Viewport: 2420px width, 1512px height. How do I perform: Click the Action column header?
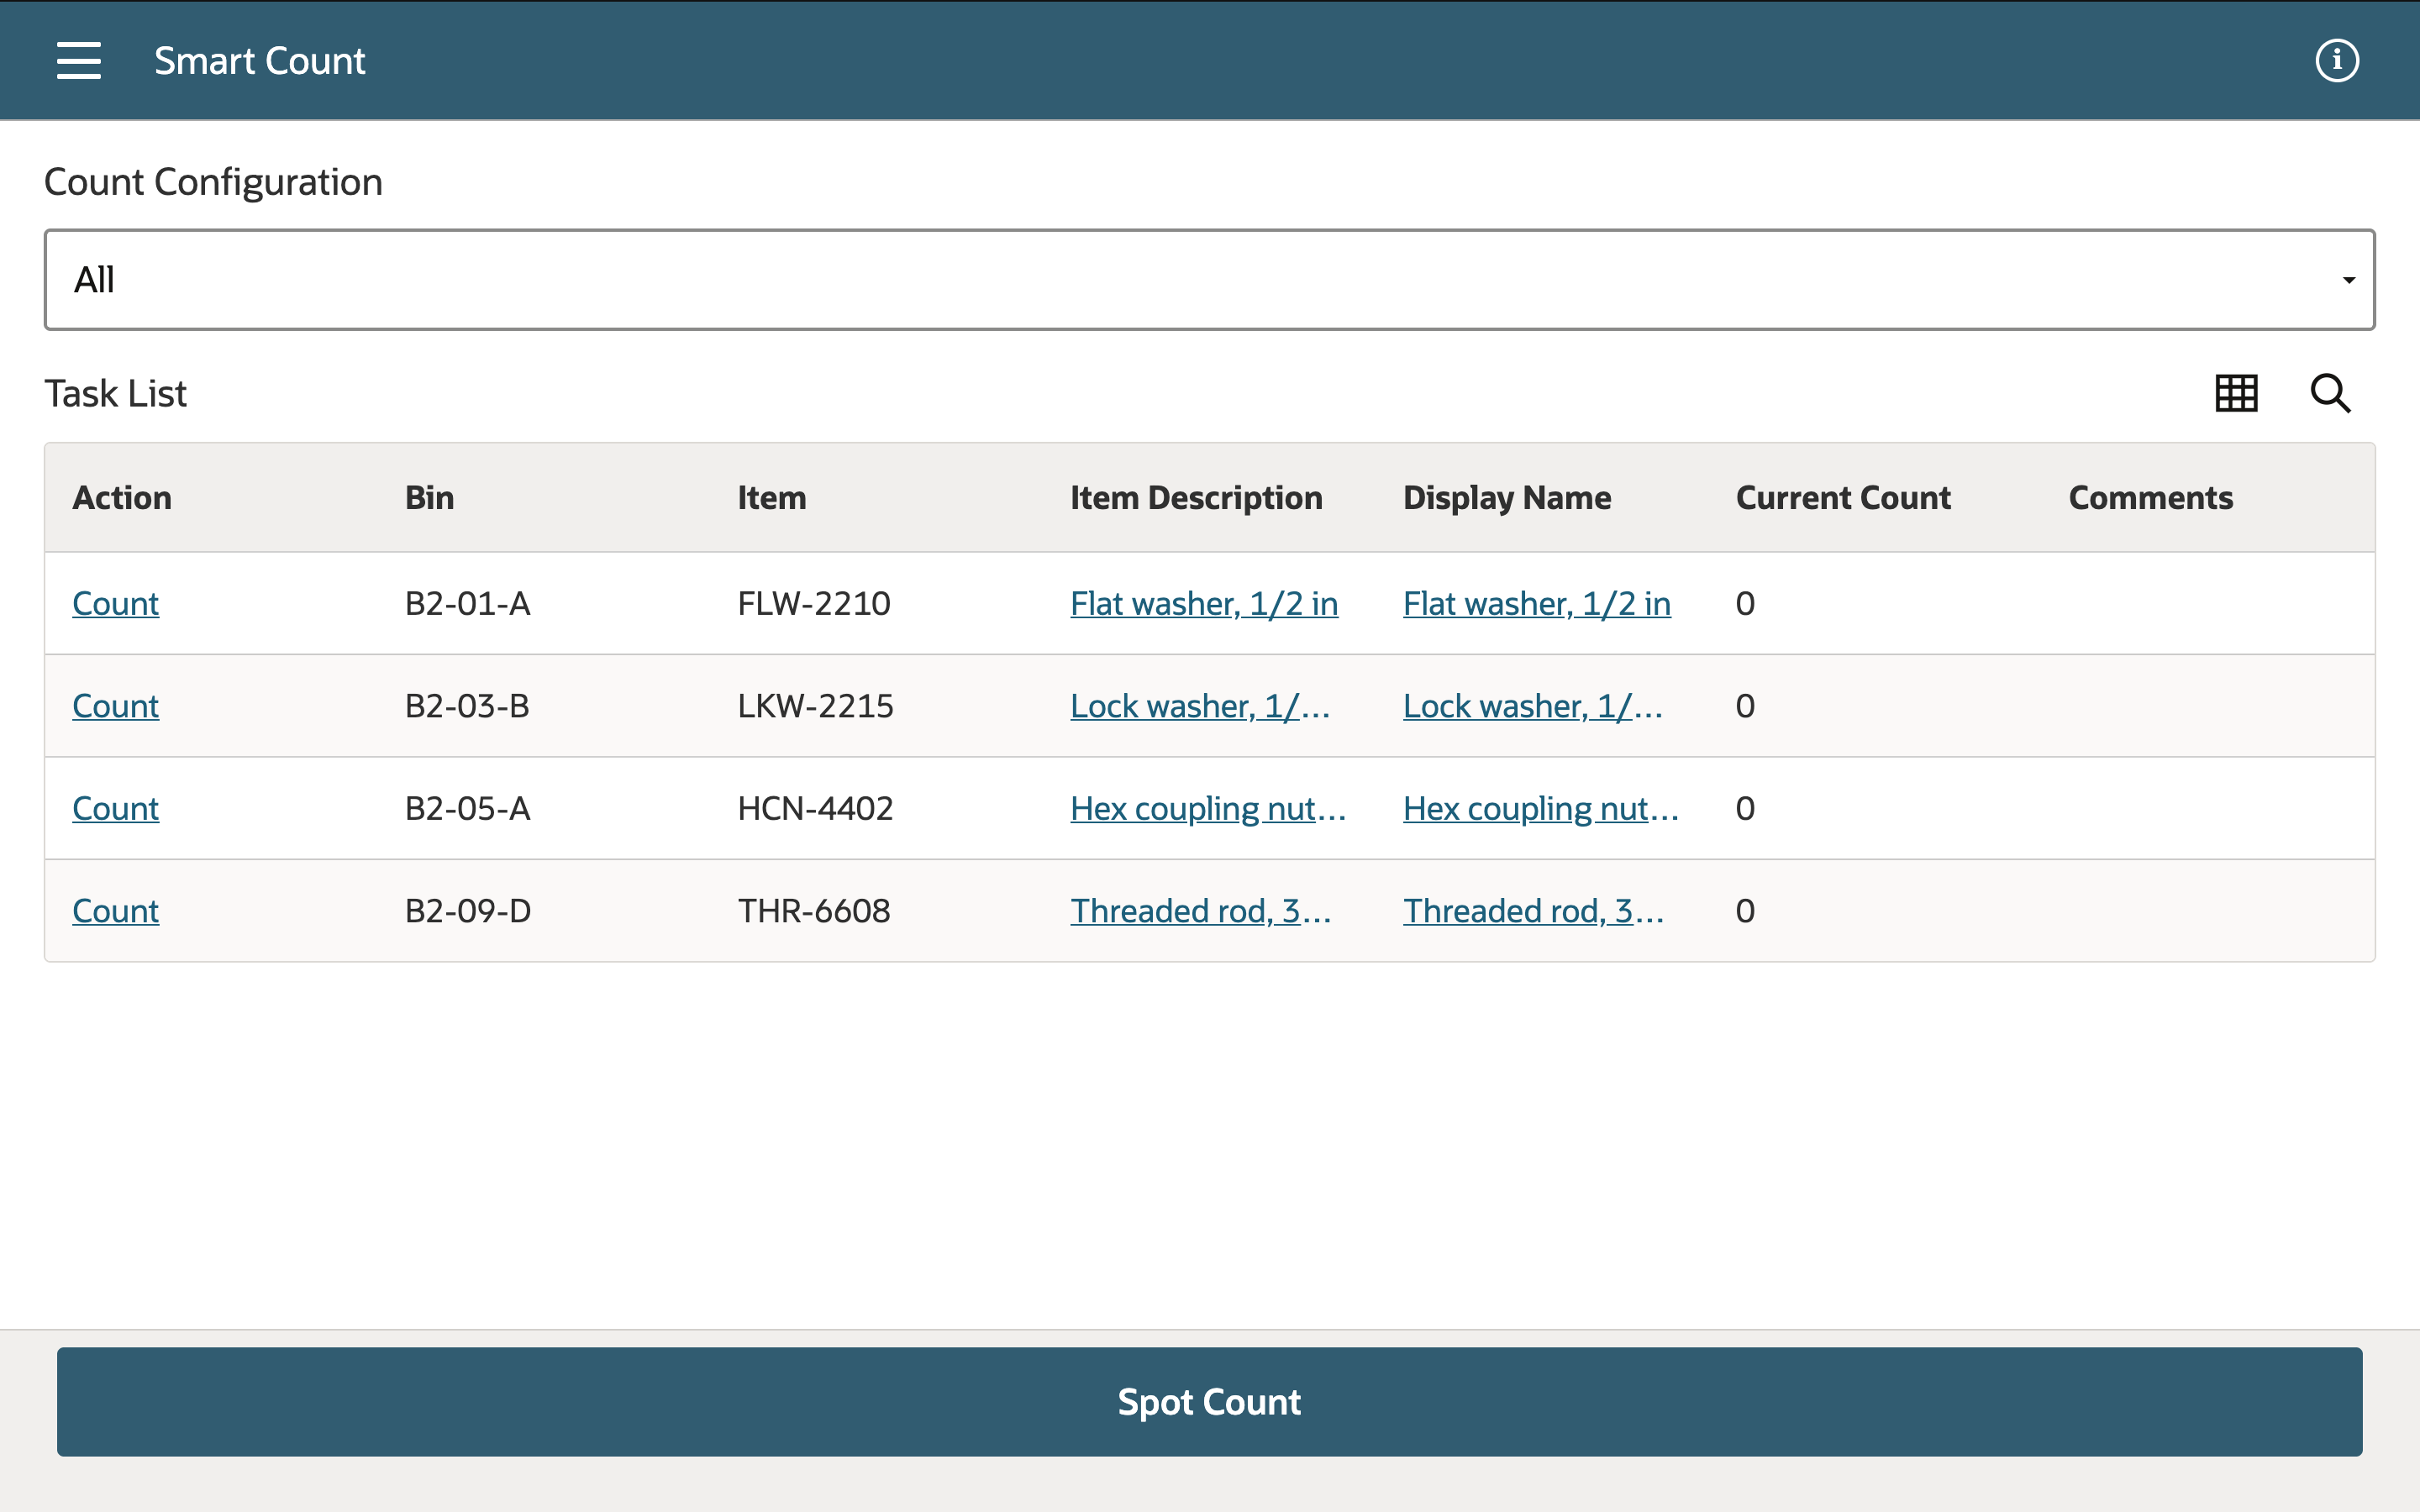pos(122,497)
